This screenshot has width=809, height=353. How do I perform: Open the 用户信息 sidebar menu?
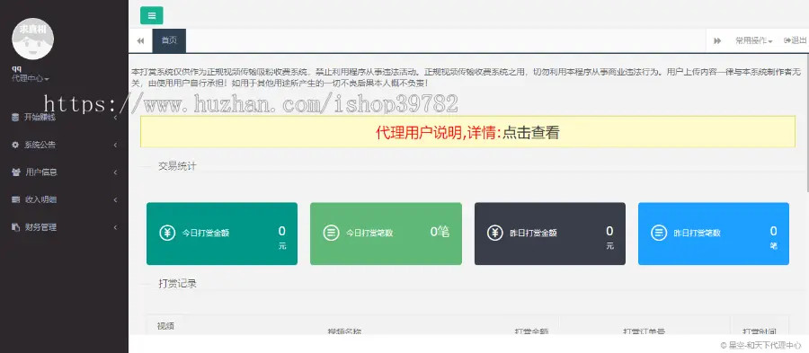(x=64, y=172)
